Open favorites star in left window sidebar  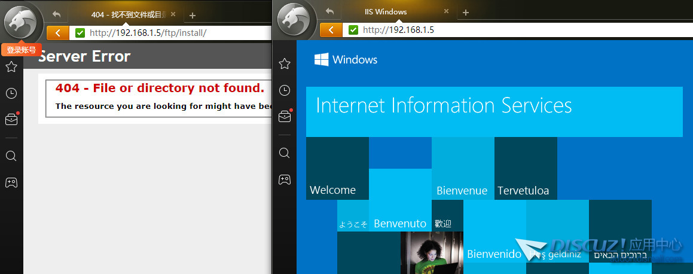click(11, 67)
